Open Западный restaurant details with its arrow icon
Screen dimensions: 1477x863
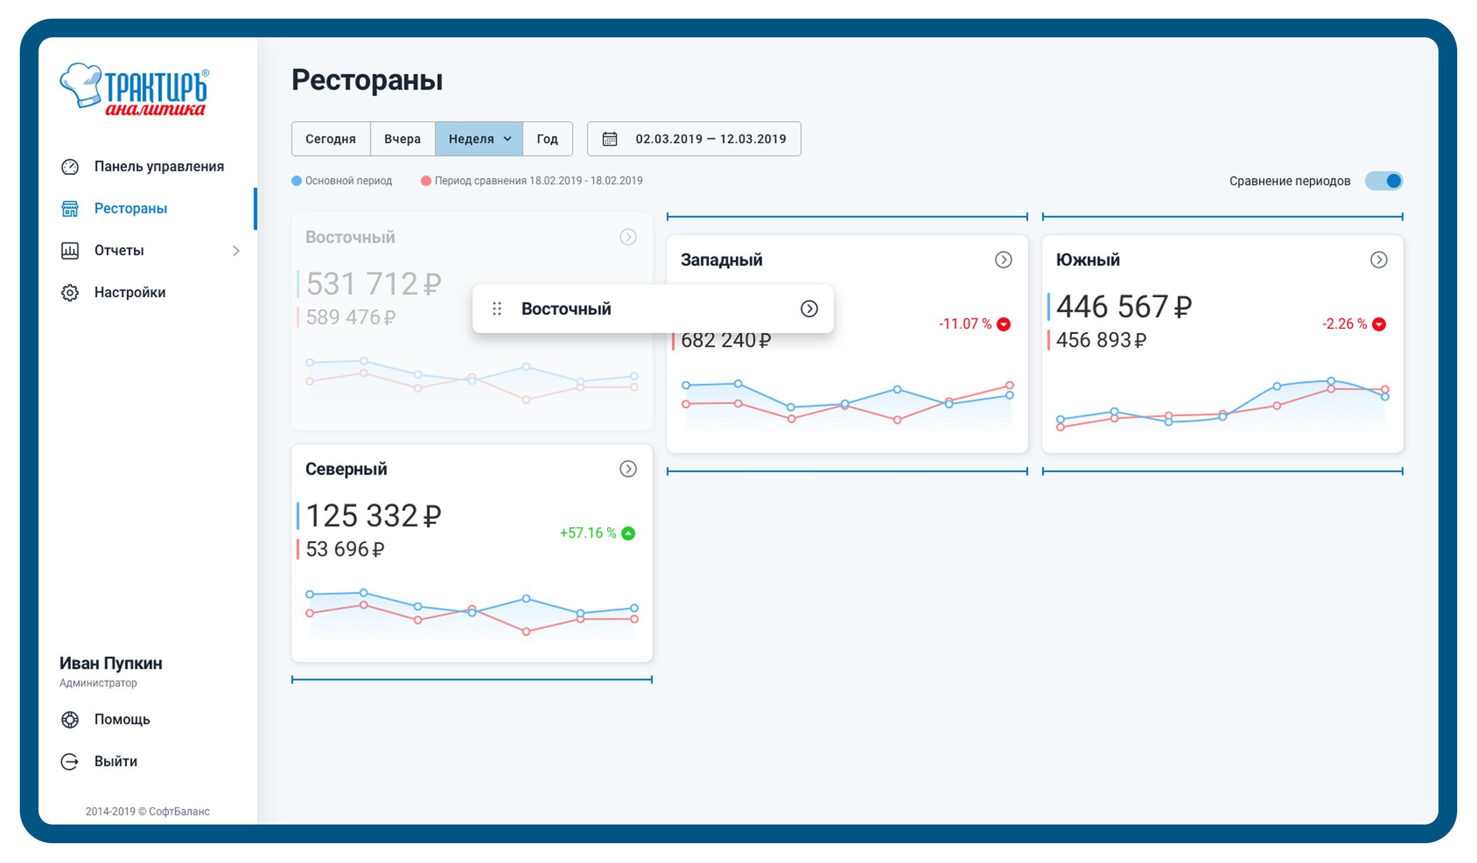pyautogui.click(x=1003, y=259)
